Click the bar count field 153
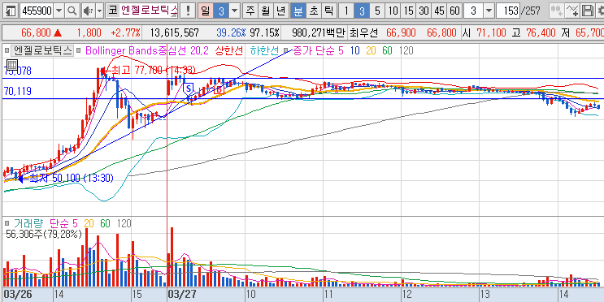 (508, 11)
